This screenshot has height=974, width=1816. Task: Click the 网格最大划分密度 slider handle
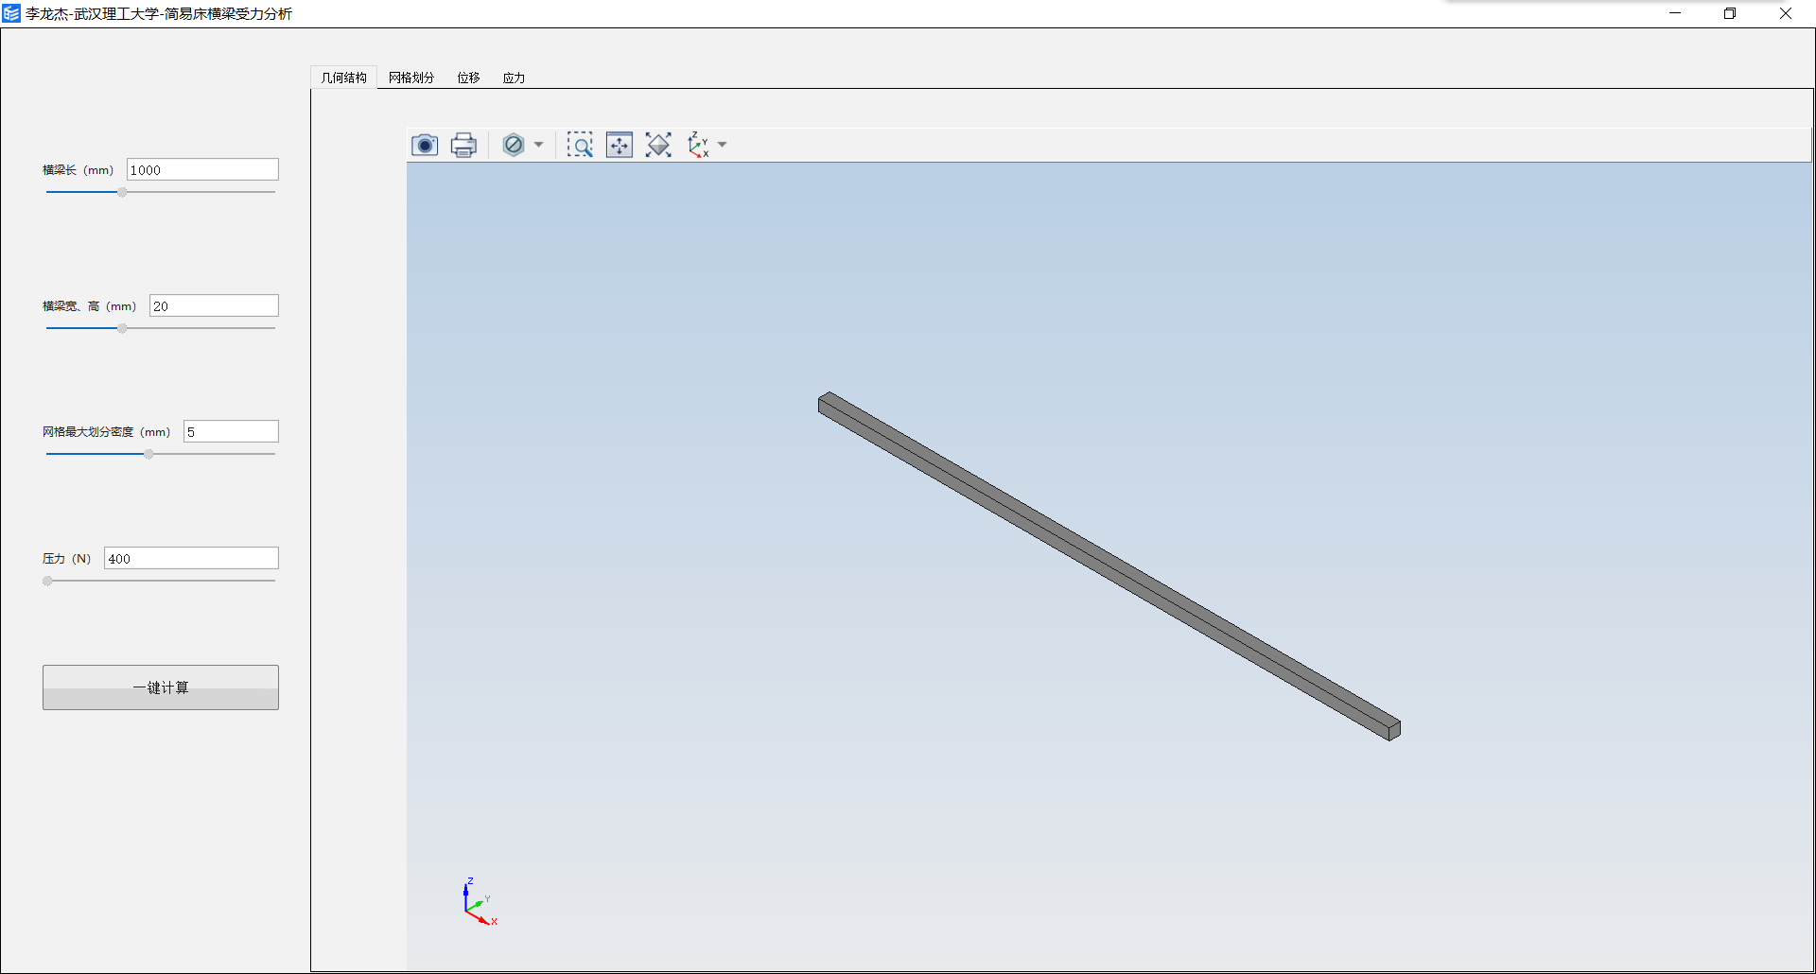(148, 454)
